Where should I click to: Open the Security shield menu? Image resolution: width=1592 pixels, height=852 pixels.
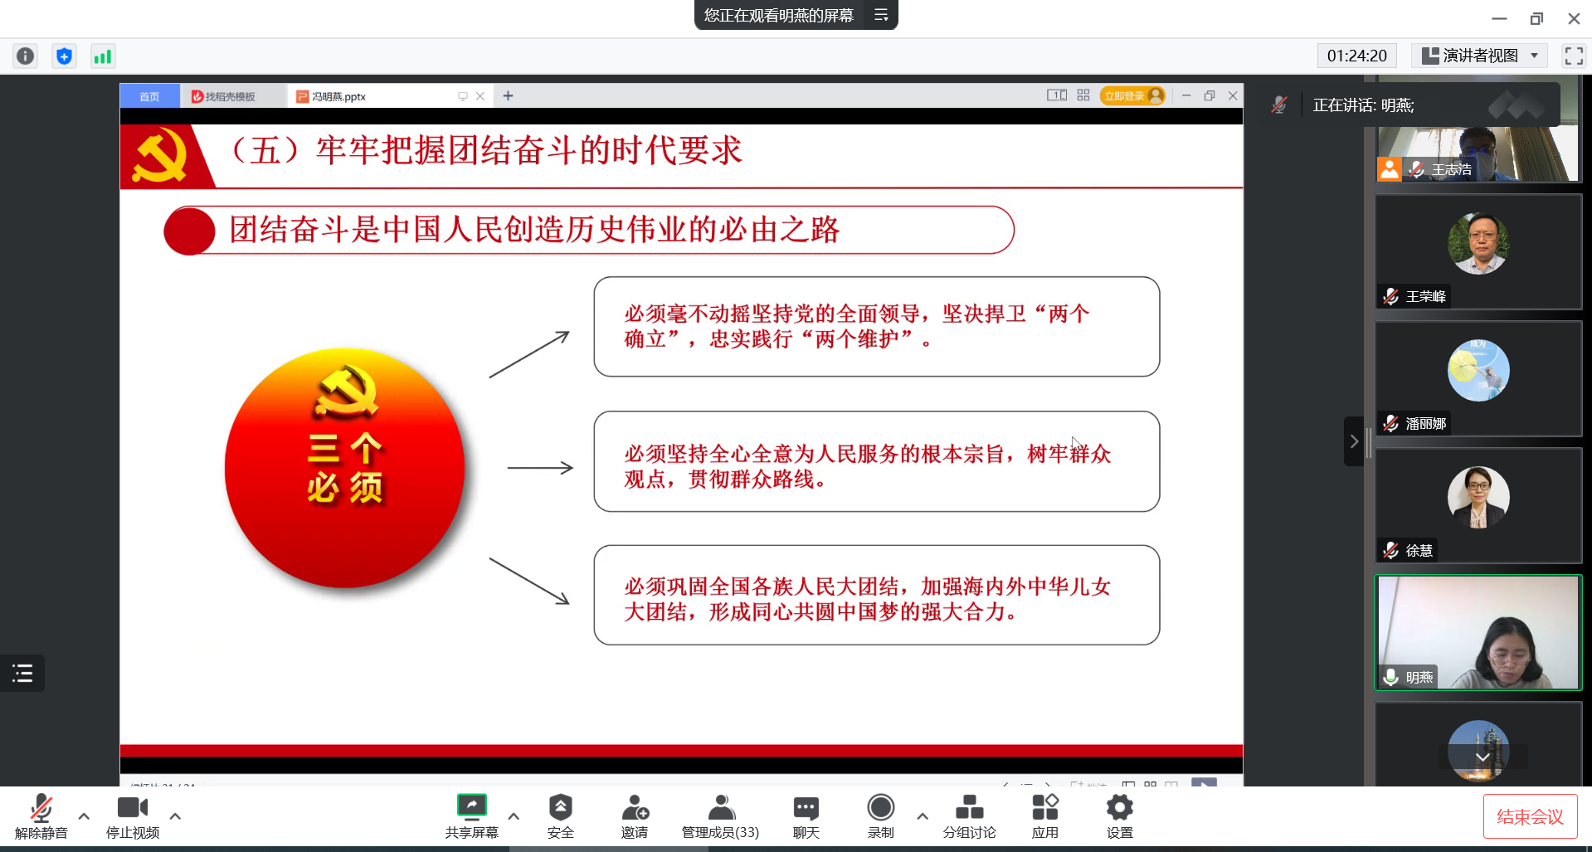click(560, 815)
